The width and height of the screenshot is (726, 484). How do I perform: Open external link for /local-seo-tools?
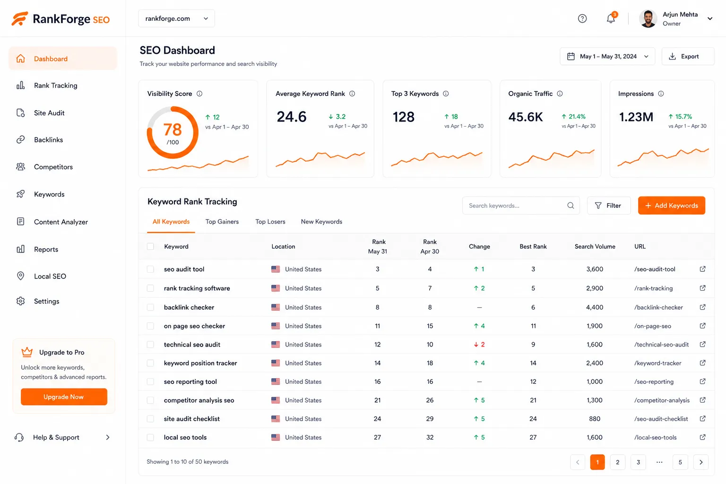702,437
